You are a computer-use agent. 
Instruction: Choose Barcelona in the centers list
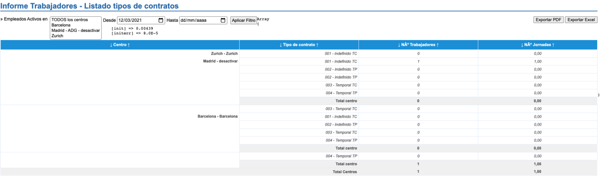[x=61, y=25]
